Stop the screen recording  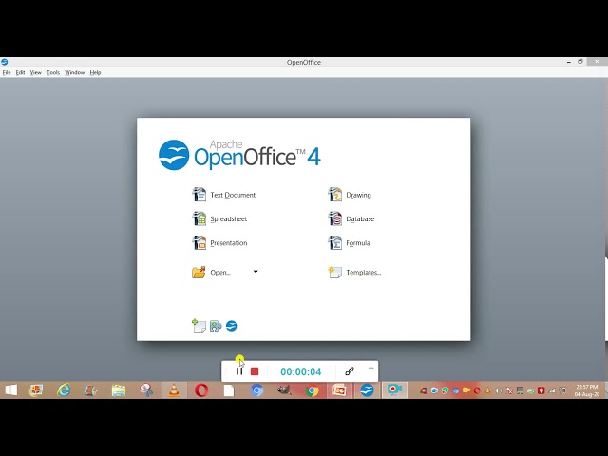point(255,371)
